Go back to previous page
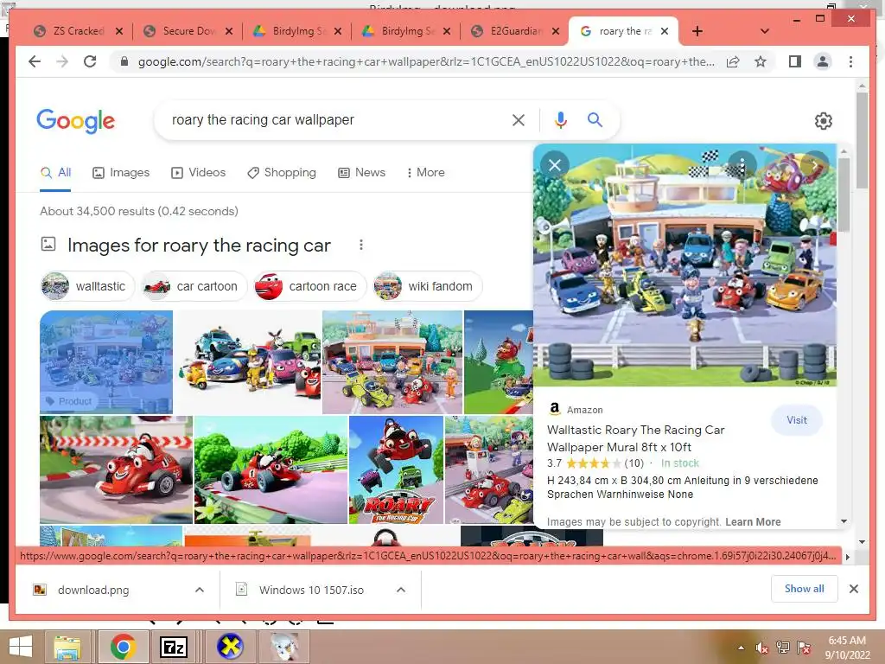This screenshot has height=664, width=885. coord(35,61)
